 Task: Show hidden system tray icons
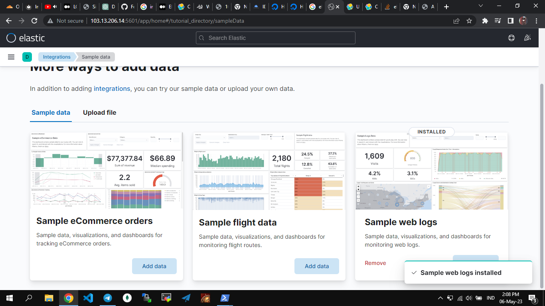440,298
